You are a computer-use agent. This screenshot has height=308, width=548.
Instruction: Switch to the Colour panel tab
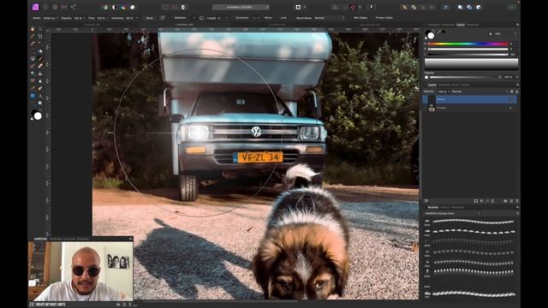point(461,25)
